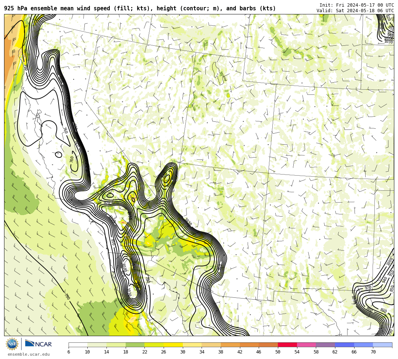Image resolution: width=398 pixels, height=359 pixels.
Task: Click the blue 62-66 kts color swatch
Action: (345, 345)
